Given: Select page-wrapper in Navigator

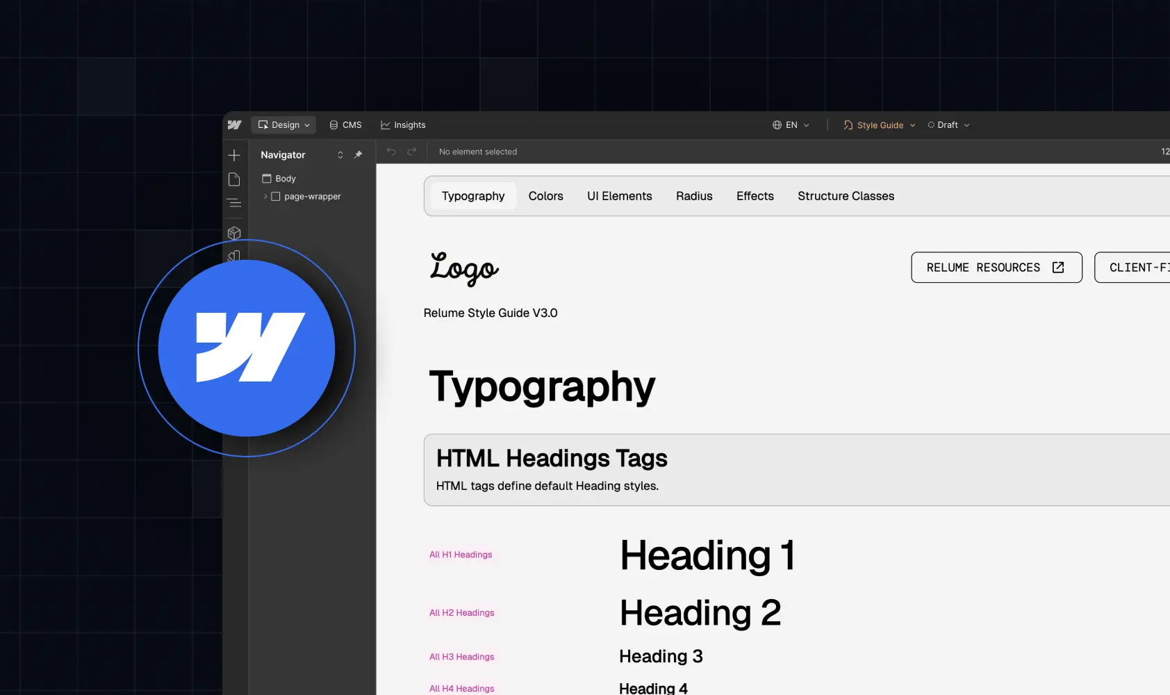Looking at the screenshot, I should 312,197.
